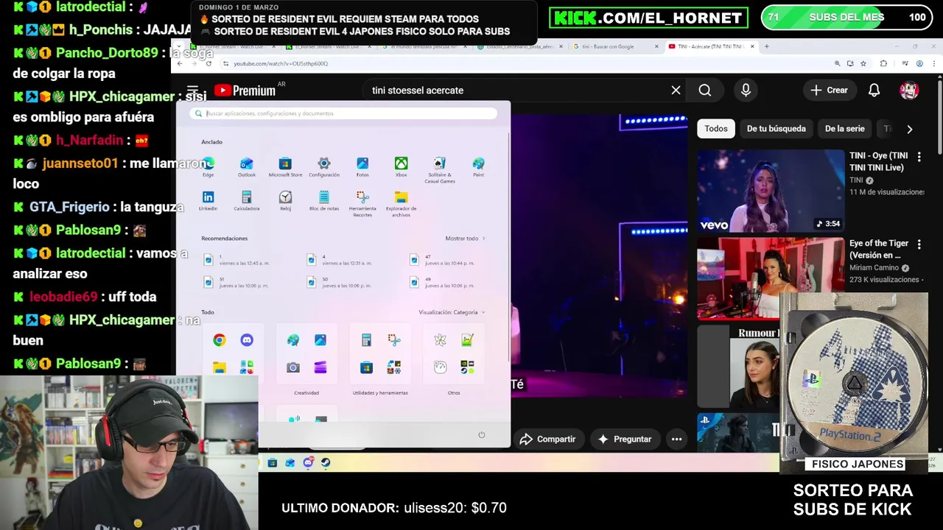The width and height of the screenshot is (943, 530).
Task: Open Configuración gear in Start menu
Action: click(324, 167)
